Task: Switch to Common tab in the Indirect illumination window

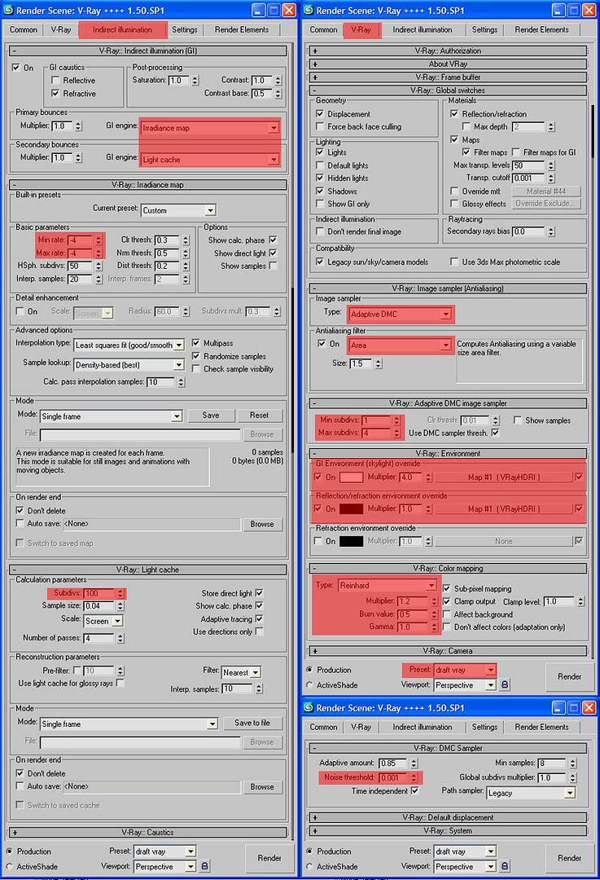Action: coord(24,30)
